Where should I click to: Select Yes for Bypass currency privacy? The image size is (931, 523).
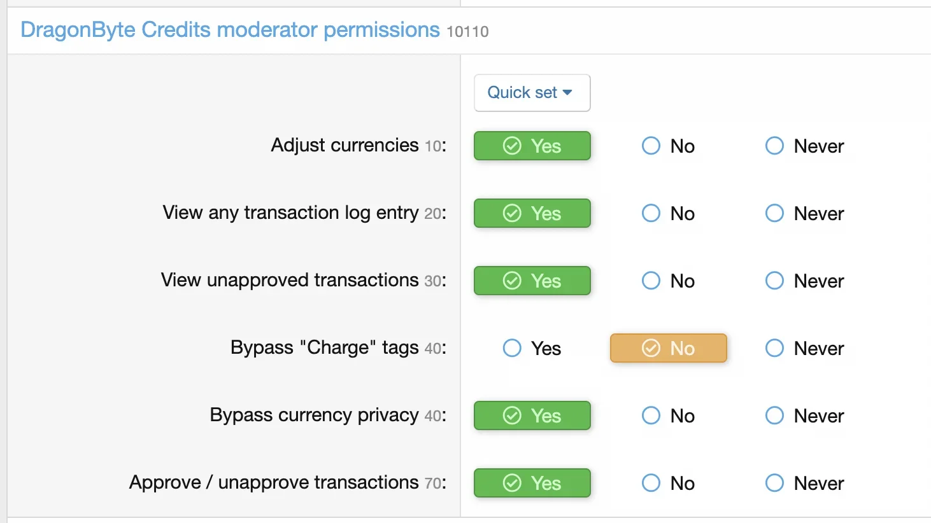coord(532,415)
